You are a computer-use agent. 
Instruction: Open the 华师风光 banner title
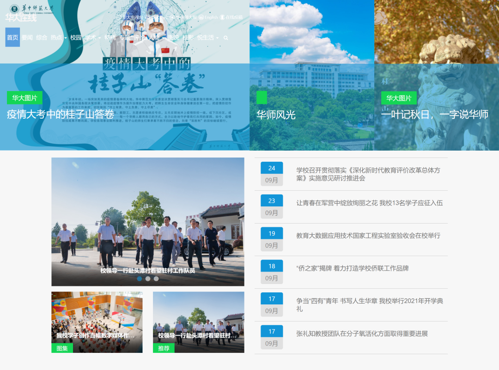click(x=276, y=115)
